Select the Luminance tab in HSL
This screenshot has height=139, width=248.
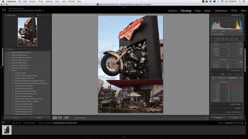pos(232,78)
